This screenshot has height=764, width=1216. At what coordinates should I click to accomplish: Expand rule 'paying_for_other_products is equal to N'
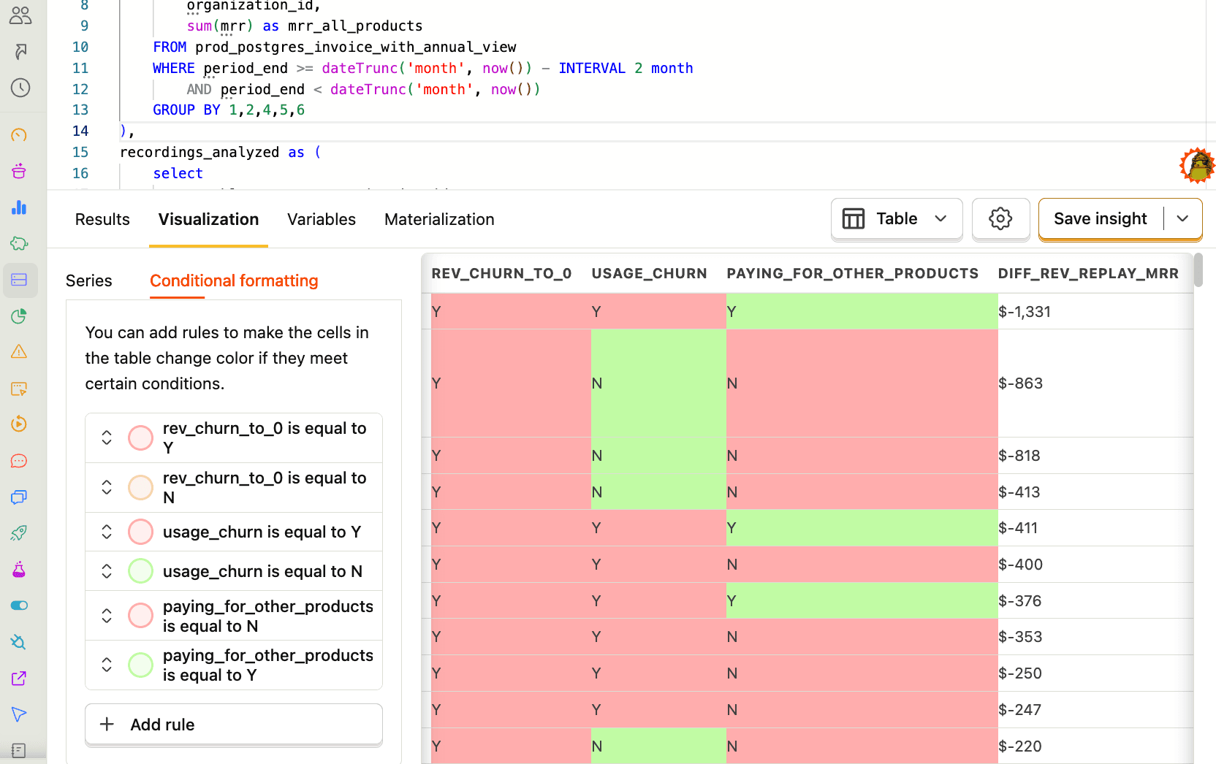[x=107, y=616]
